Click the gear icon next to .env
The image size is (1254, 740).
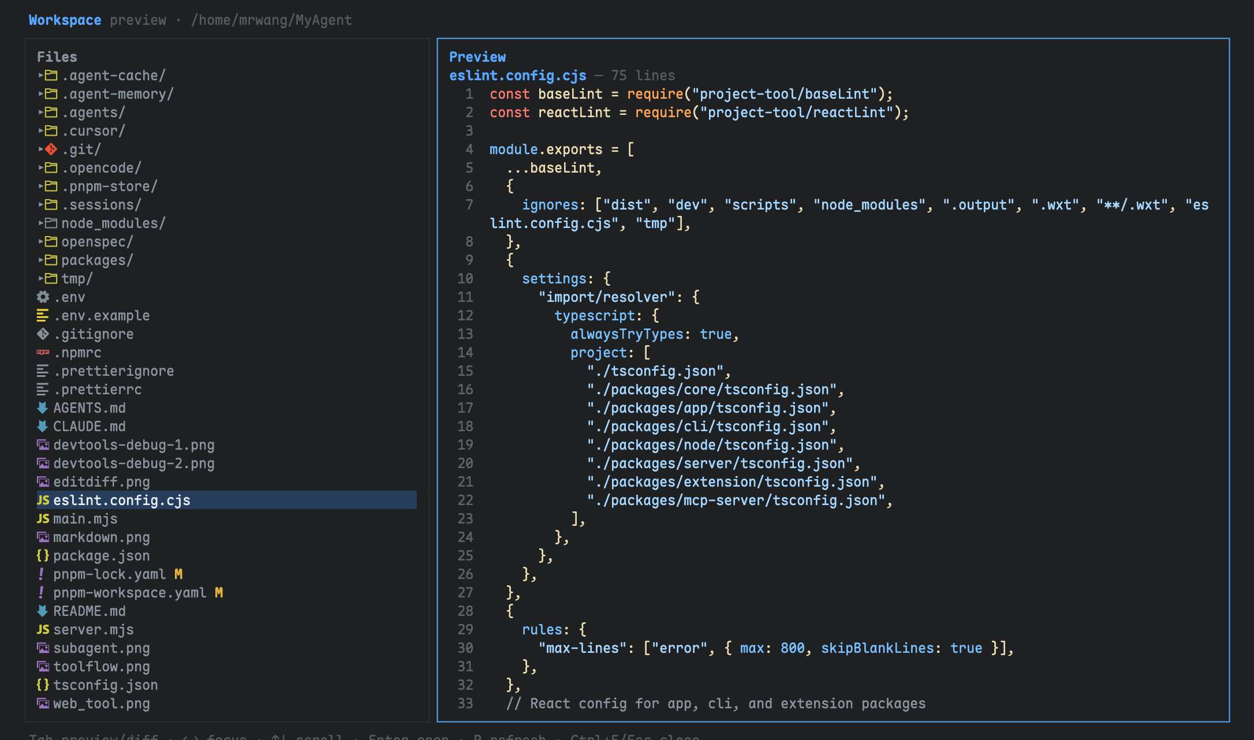tap(43, 297)
